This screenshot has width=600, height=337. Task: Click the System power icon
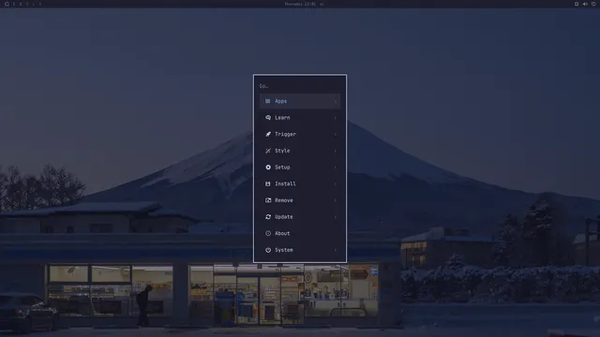(268, 250)
